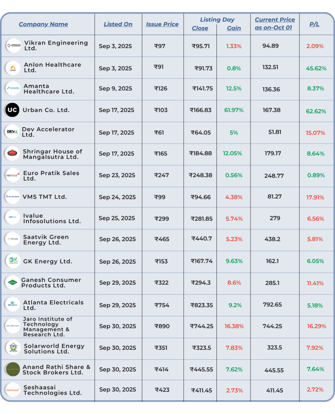Click the Anand Rathi Share logo
Viewport: 335px width, 414px height.
click(13, 369)
